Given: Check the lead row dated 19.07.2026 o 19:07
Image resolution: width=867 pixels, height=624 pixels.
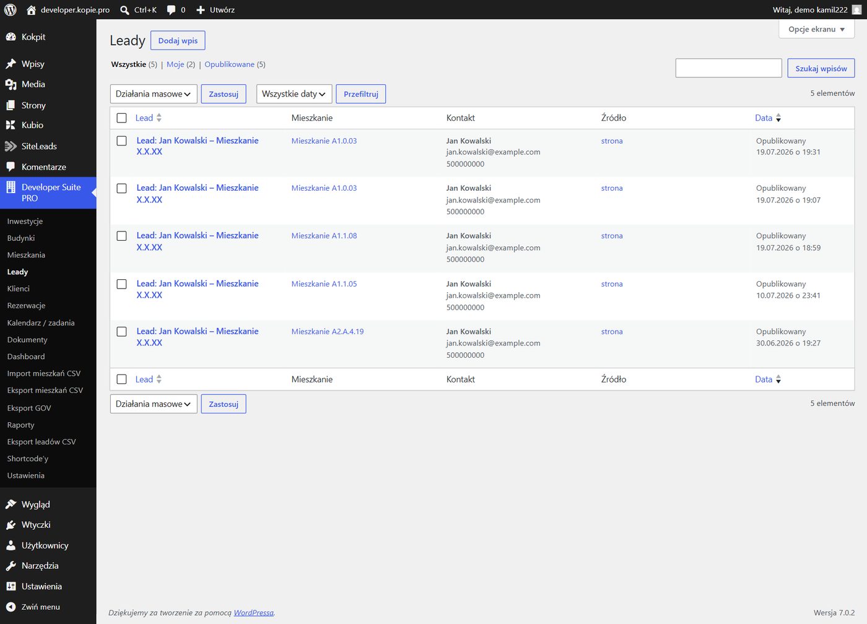Looking at the screenshot, I should (121, 188).
